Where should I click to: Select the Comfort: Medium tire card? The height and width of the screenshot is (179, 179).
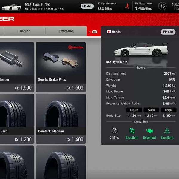61,119
